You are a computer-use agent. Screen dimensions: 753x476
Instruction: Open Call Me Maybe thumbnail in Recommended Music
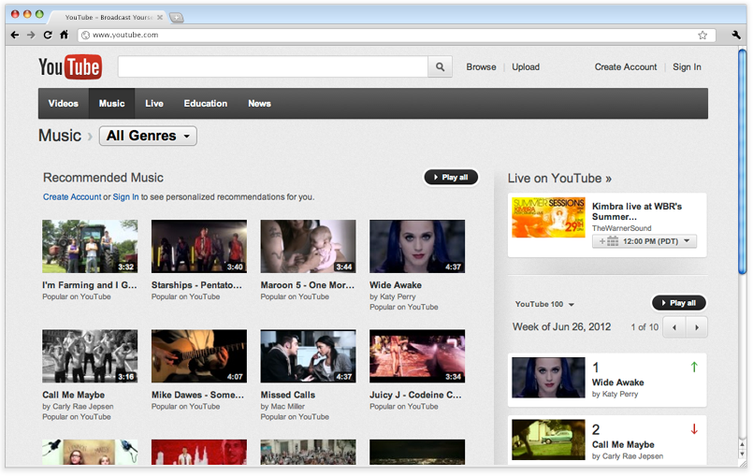[90, 356]
